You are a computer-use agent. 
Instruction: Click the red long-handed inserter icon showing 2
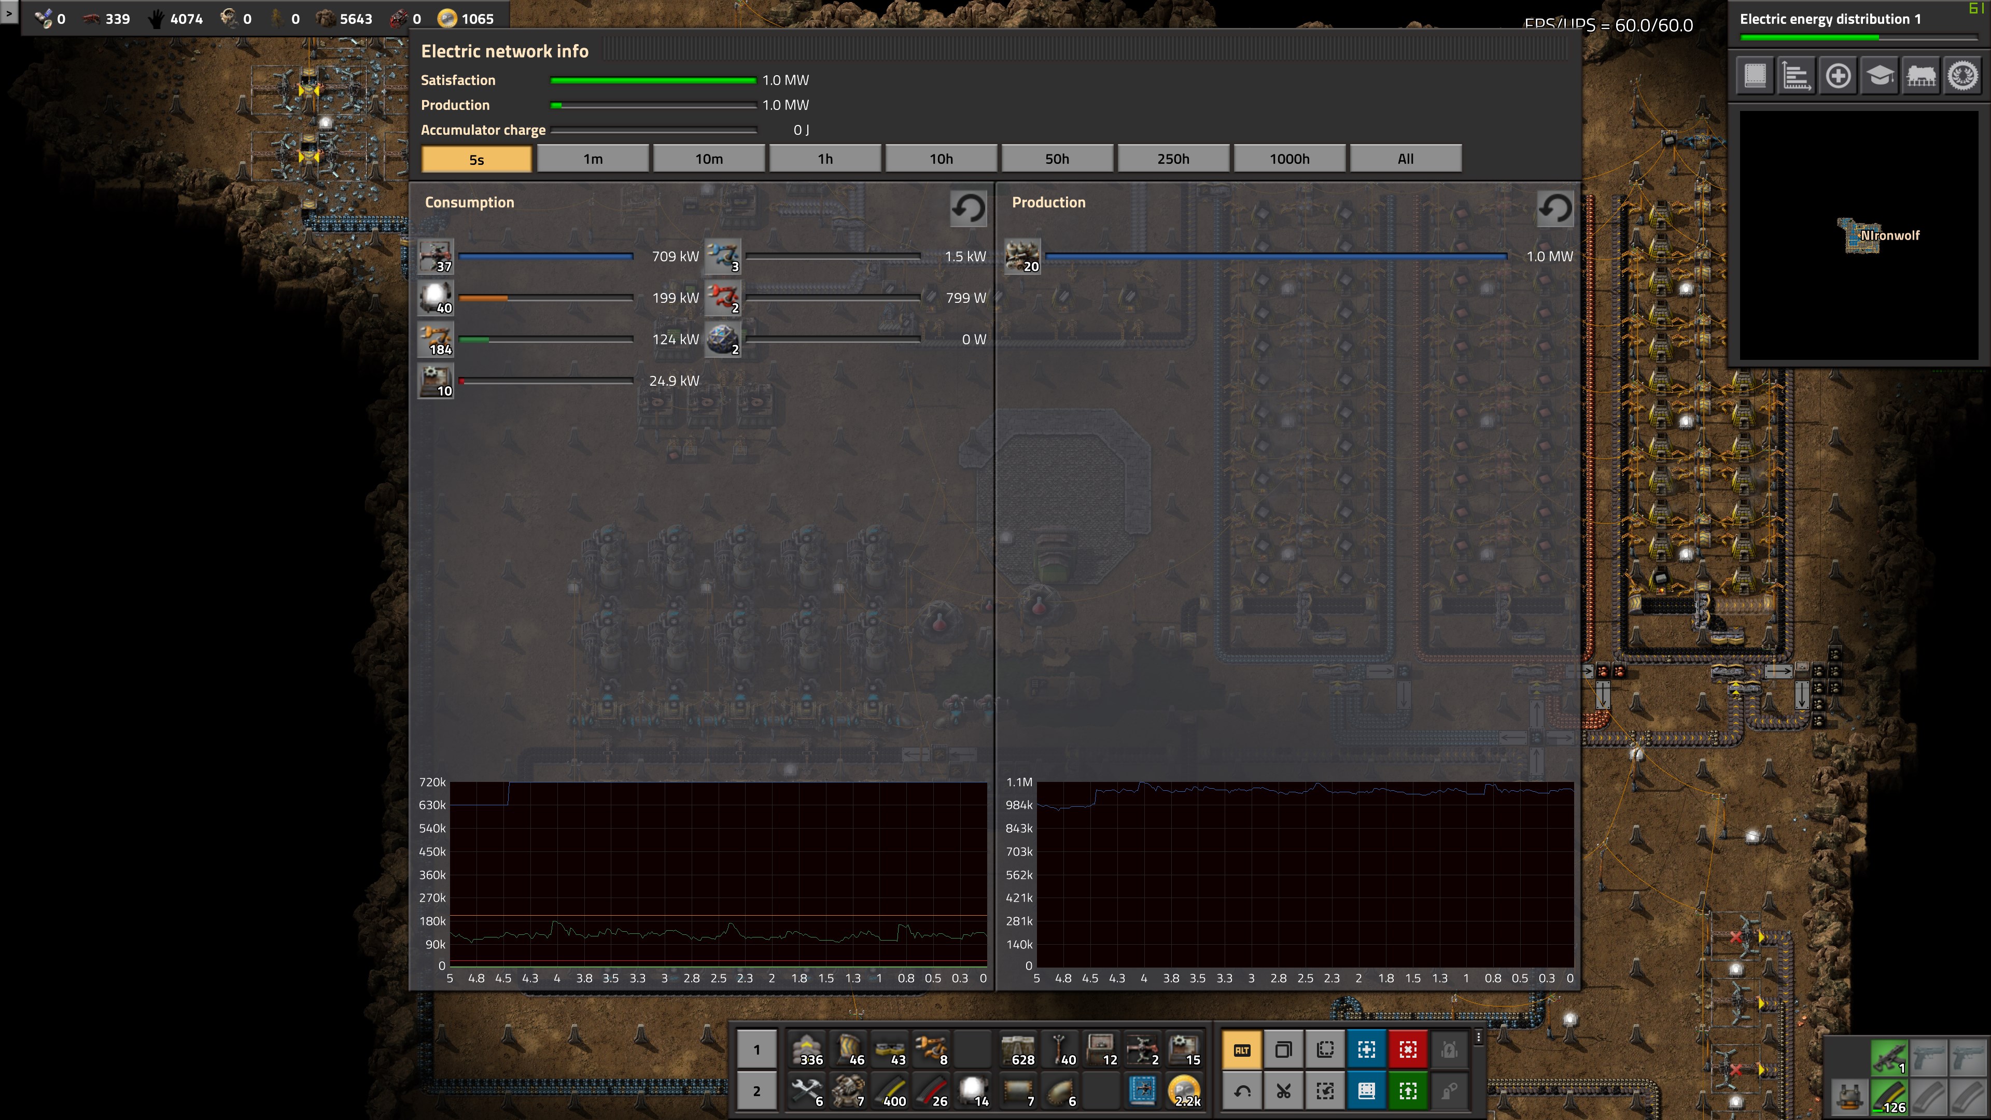723,298
